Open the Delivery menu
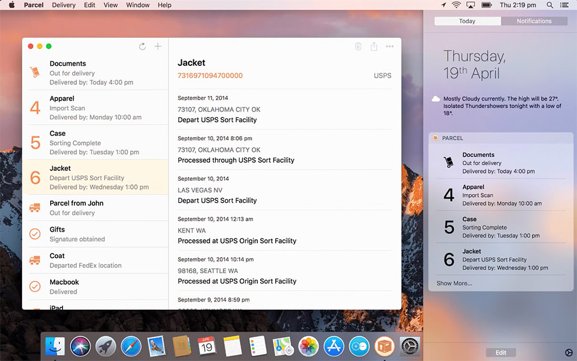577x361 pixels. coord(63,5)
